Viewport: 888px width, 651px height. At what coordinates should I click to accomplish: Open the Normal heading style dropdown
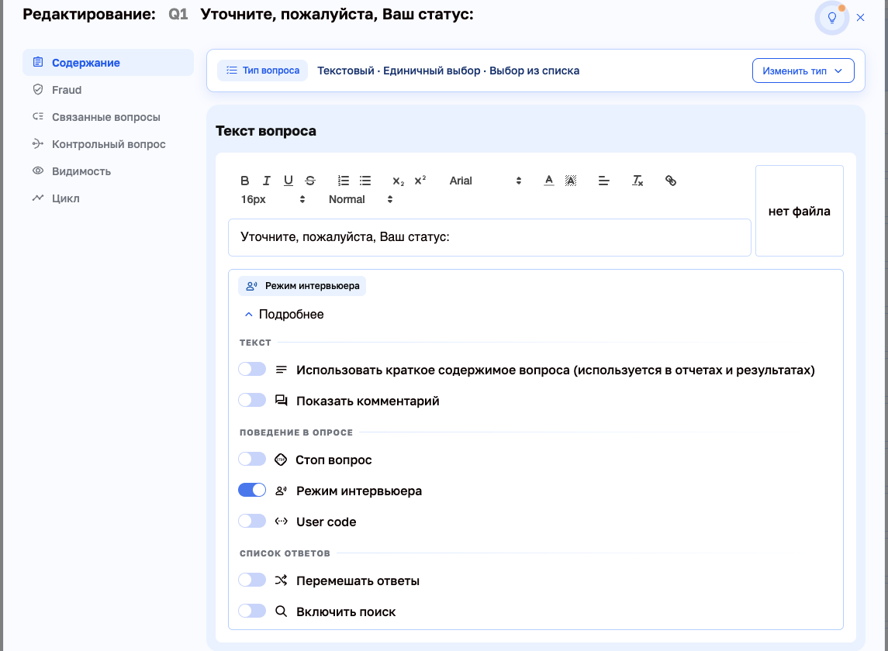[x=361, y=199]
